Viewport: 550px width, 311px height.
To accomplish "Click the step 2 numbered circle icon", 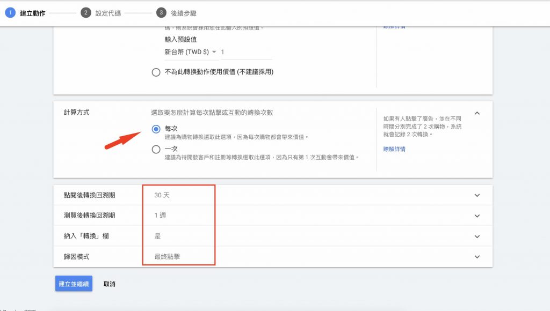I will click(85, 12).
